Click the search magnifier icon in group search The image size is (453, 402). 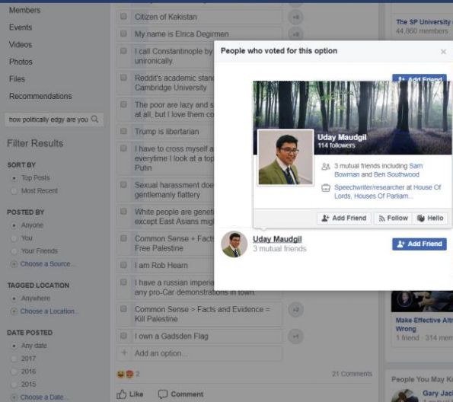94,119
